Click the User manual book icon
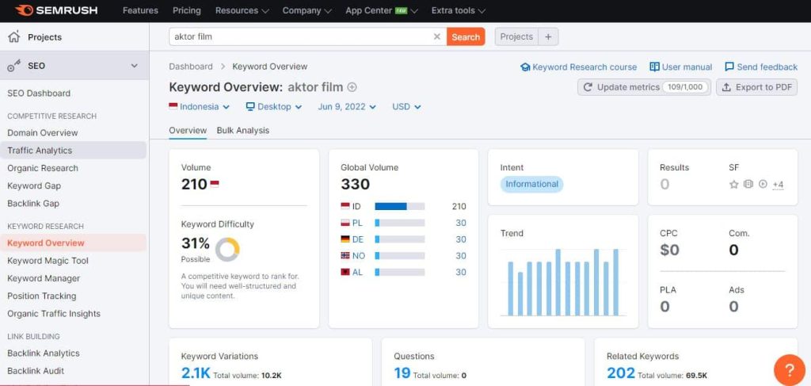This screenshot has width=811, height=386. point(655,67)
